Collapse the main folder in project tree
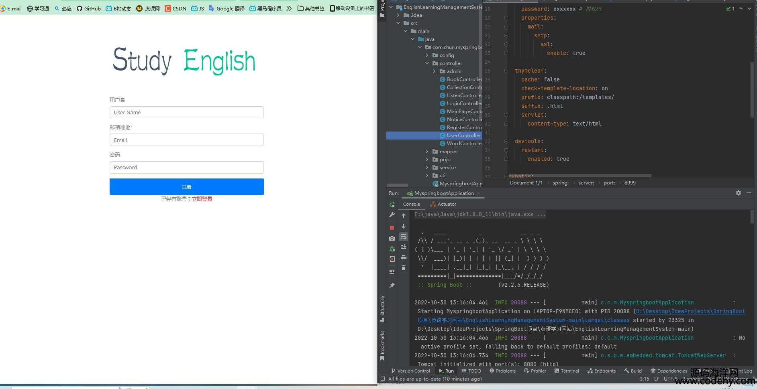The height and width of the screenshot is (389, 757). pyautogui.click(x=405, y=31)
